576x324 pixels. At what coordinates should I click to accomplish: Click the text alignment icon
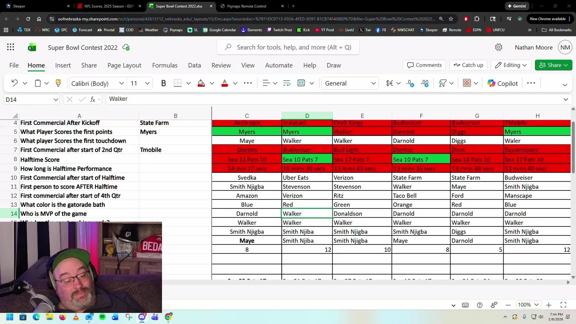point(266,83)
